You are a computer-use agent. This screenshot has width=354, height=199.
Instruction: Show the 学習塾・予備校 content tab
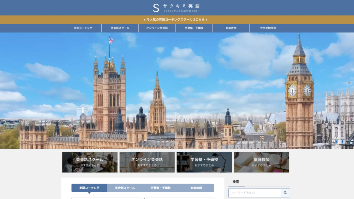pos(160,188)
